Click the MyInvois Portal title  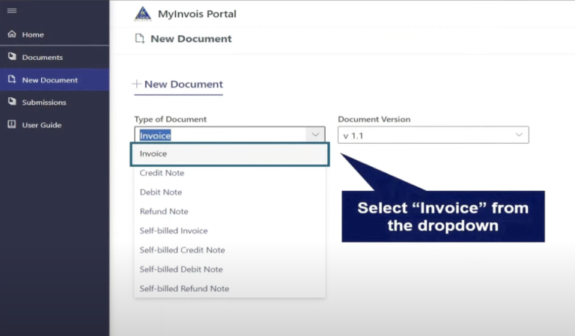click(x=197, y=14)
